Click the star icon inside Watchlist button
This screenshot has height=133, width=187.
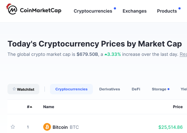point(14,89)
